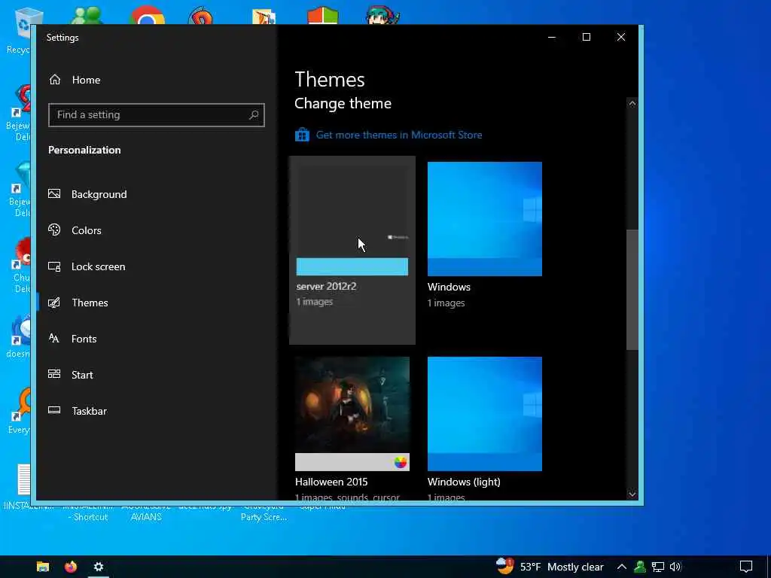The image size is (771, 578).
Task: Click the green user tray icon
Action: (x=640, y=567)
